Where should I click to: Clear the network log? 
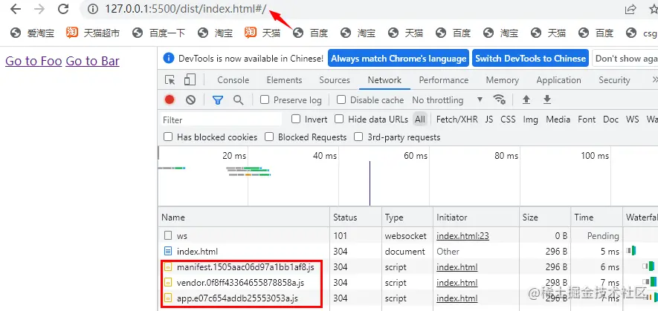pos(191,99)
